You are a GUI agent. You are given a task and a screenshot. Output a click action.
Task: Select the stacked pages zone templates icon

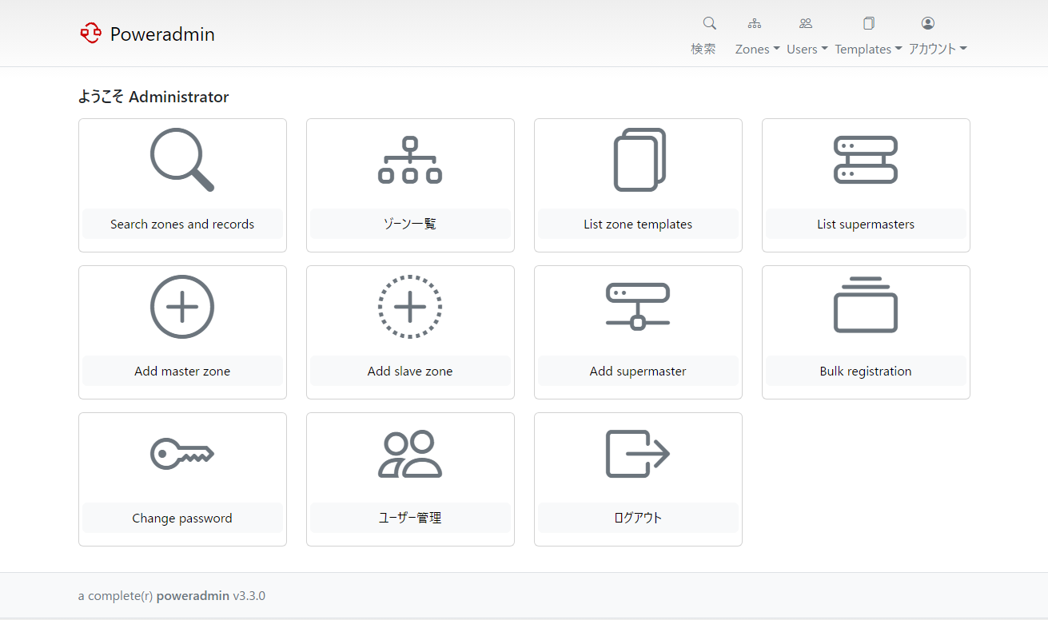pyautogui.click(x=640, y=160)
